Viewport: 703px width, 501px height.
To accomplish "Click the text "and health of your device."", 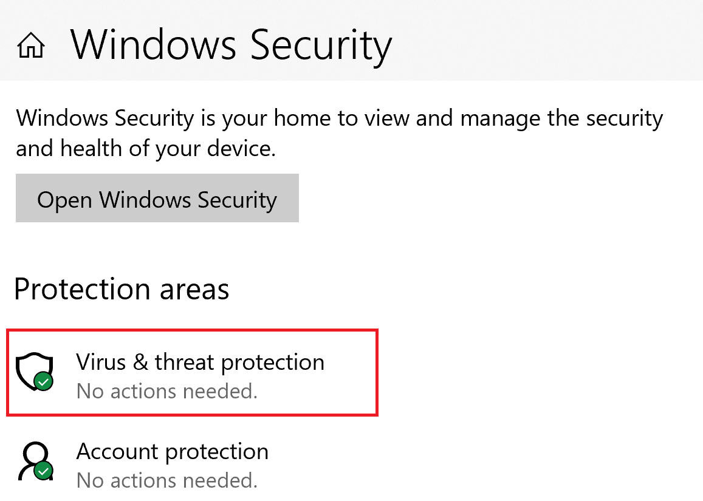I will coord(146,148).
